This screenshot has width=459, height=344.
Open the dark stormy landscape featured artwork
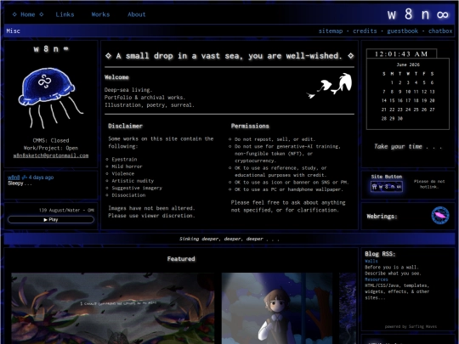click(113, 308)
